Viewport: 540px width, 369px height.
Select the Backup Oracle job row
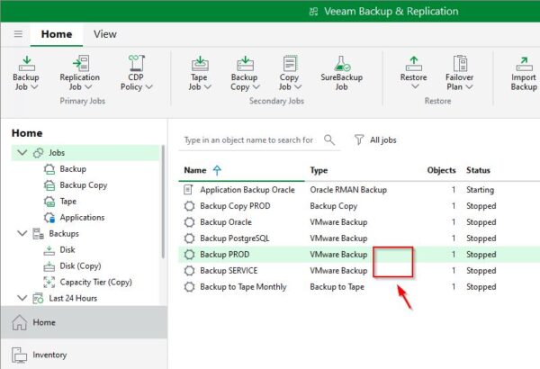click(x=359, y=222)
